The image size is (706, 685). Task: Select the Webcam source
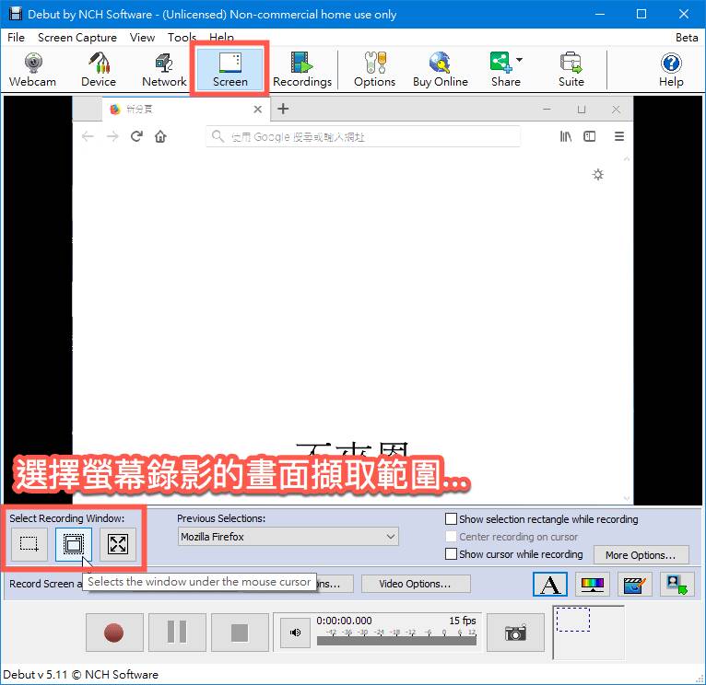coord(32,69)
